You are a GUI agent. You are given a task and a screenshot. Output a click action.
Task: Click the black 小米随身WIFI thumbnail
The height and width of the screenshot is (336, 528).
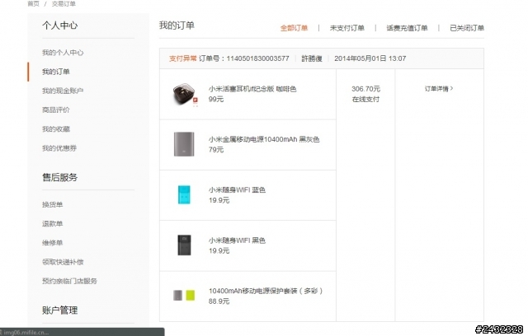pyautogui.click(x=184, y=245)
